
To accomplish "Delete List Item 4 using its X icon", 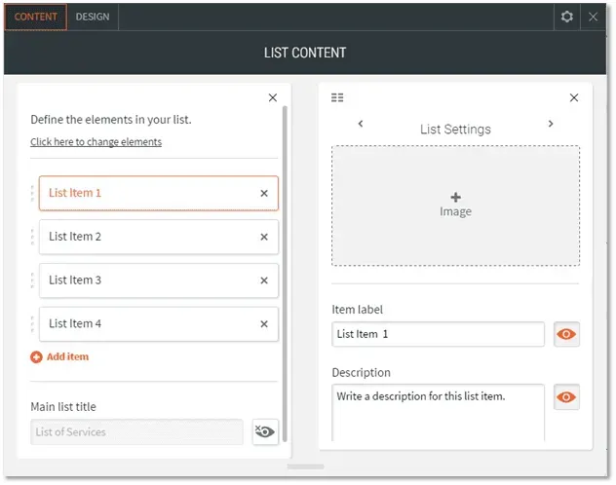I will coord(264,323).
